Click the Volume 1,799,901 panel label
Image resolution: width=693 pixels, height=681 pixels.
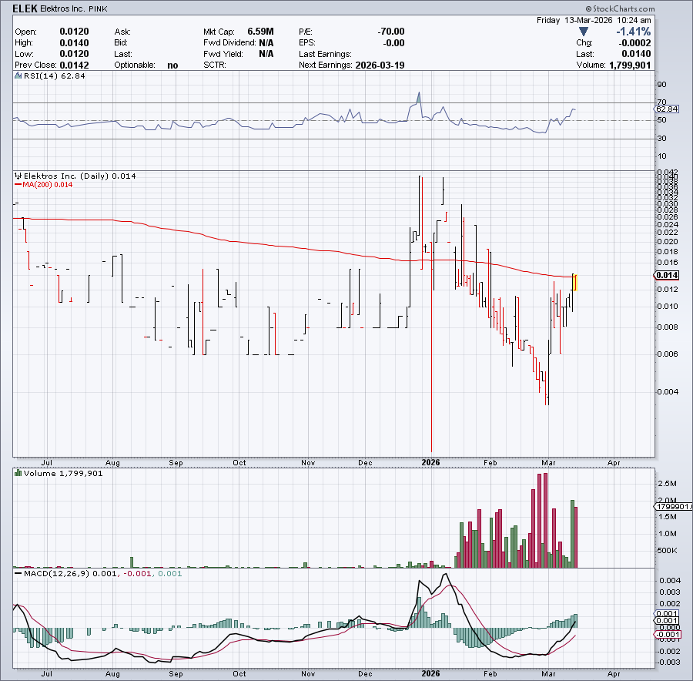click(x=63, y=473)
